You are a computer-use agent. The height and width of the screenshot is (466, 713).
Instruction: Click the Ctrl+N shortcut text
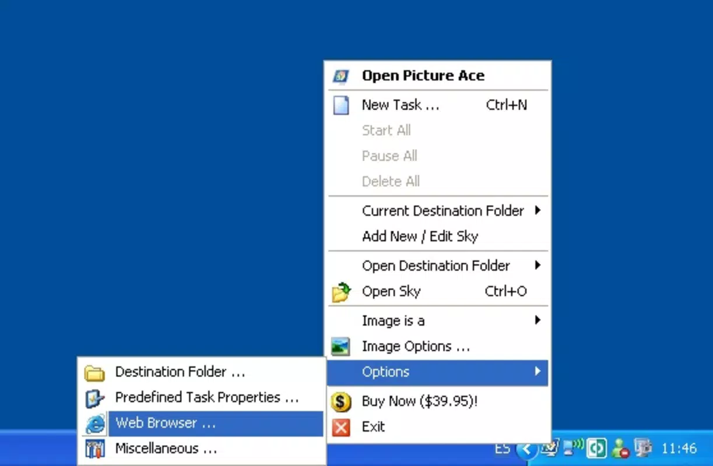click(507, 105)
